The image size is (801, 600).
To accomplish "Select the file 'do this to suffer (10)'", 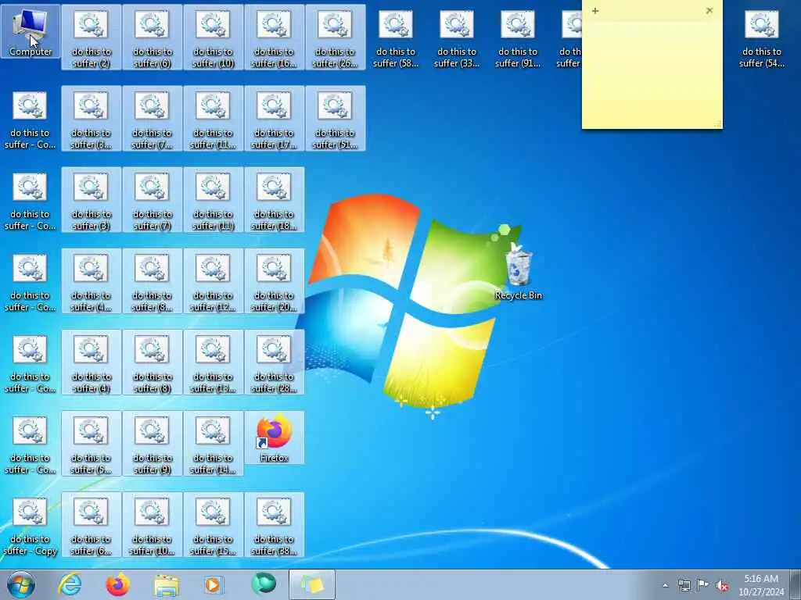I will click(x=213, y=37).
